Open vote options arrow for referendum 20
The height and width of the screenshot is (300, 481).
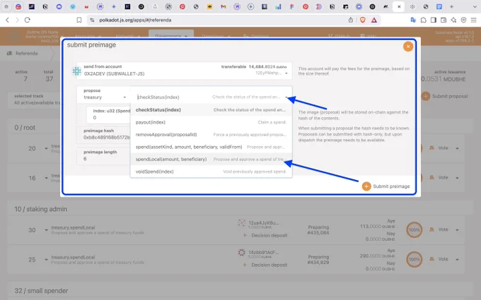click(x=457, y=148)
